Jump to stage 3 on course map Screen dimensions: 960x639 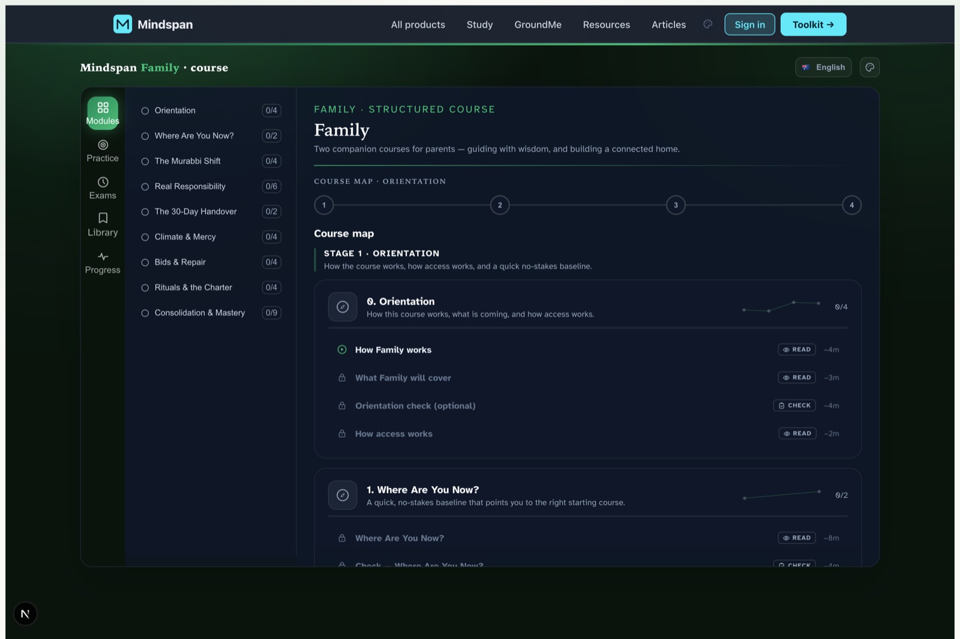pyautogui.click(x=676, y=205)
